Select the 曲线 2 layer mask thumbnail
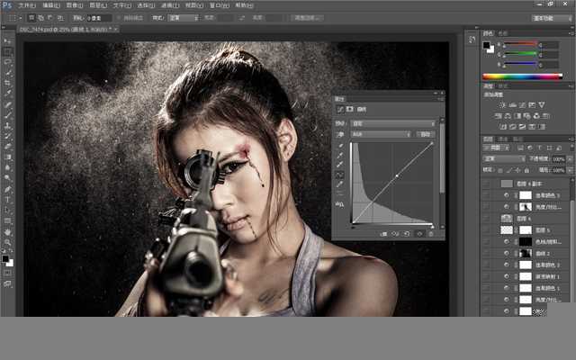 (x=526, y=253)
